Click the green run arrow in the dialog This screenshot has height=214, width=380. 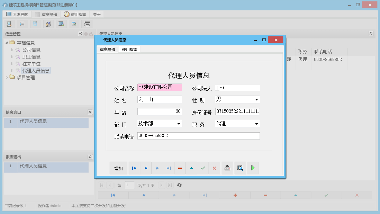click(252, 168)
